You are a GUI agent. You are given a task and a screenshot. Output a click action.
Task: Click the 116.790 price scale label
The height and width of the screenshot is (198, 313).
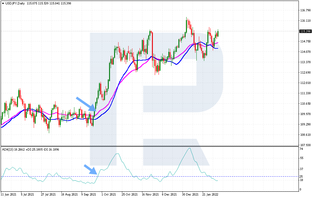(305, 10)
